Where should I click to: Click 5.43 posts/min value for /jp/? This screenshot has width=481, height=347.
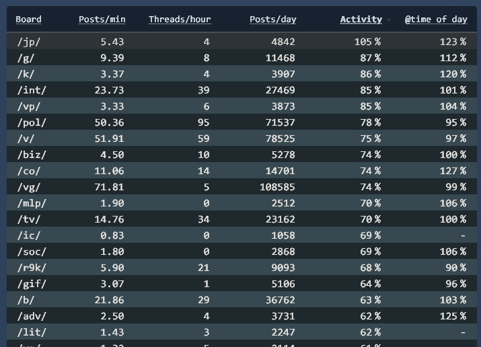[112, 42]
